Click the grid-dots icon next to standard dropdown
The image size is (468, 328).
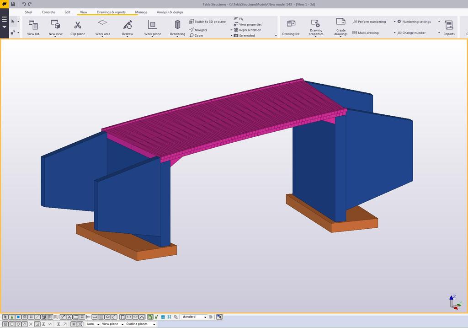click(211, 317)
